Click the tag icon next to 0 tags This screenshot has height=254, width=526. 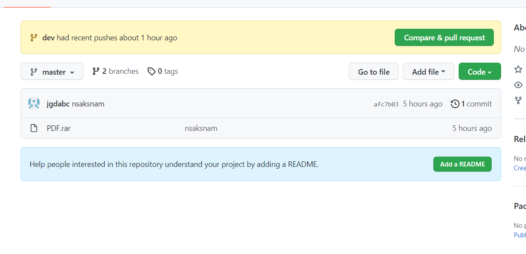click(x=151, y=71)
